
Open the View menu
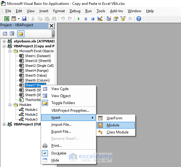[31, 11]
